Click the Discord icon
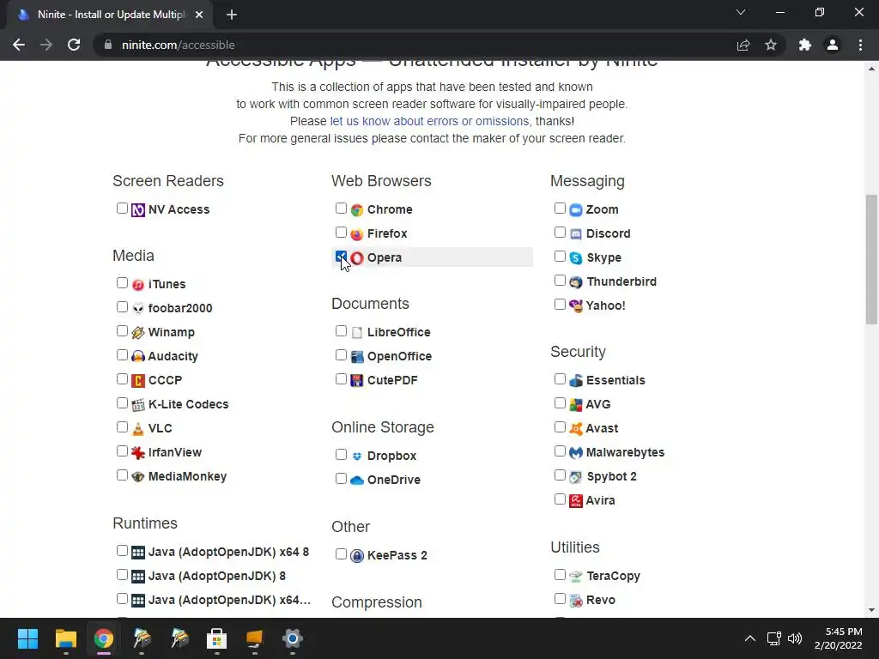This screenshot has height=659, width=879. coord(576,234)
